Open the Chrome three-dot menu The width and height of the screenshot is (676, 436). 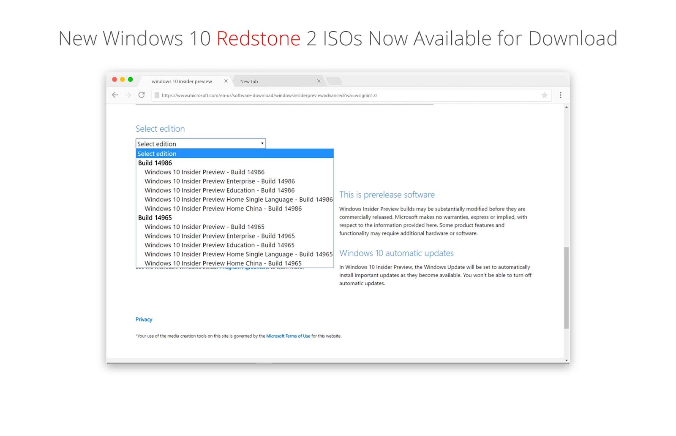tap(561, 95)
